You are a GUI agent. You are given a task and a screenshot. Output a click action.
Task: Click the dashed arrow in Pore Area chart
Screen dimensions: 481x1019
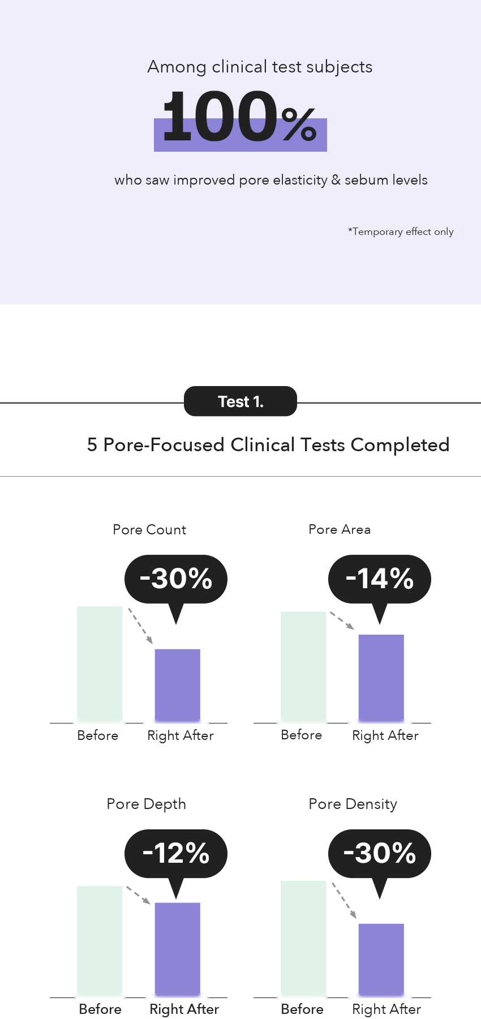coord(342,620)
